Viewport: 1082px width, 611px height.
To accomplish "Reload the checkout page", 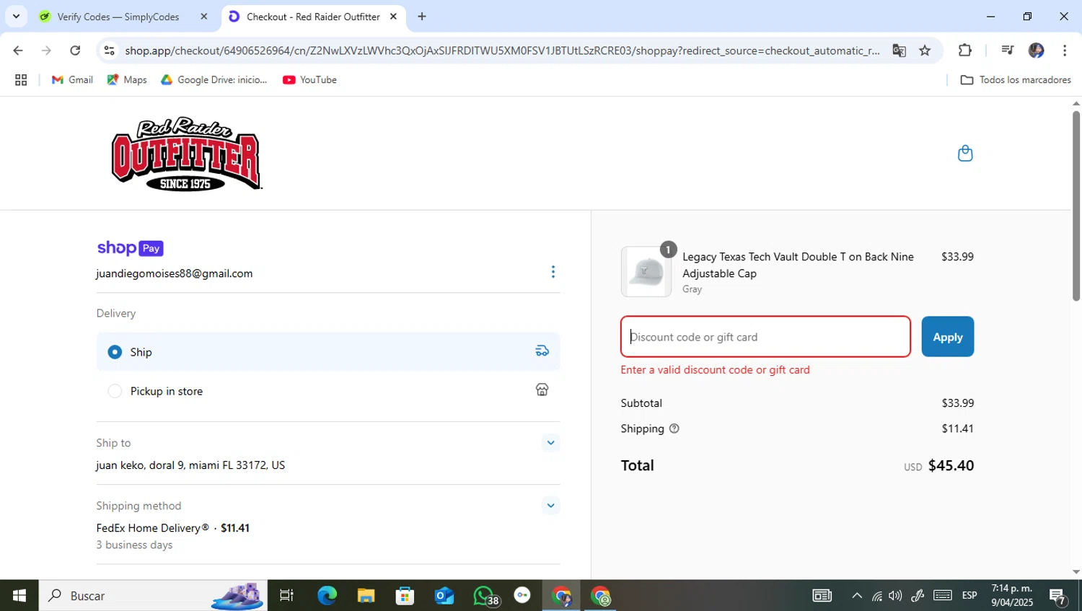I will tap(75, 50).
